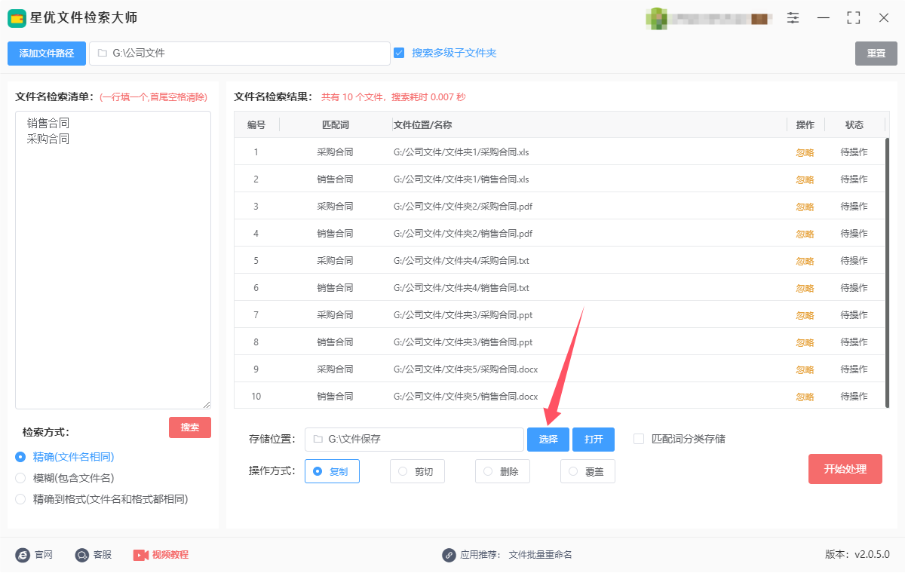The width and height of the screenshot is (905, 573).
Task: Click 忽略 for row 6 销售合同.txt
Action: pos(805,288)
